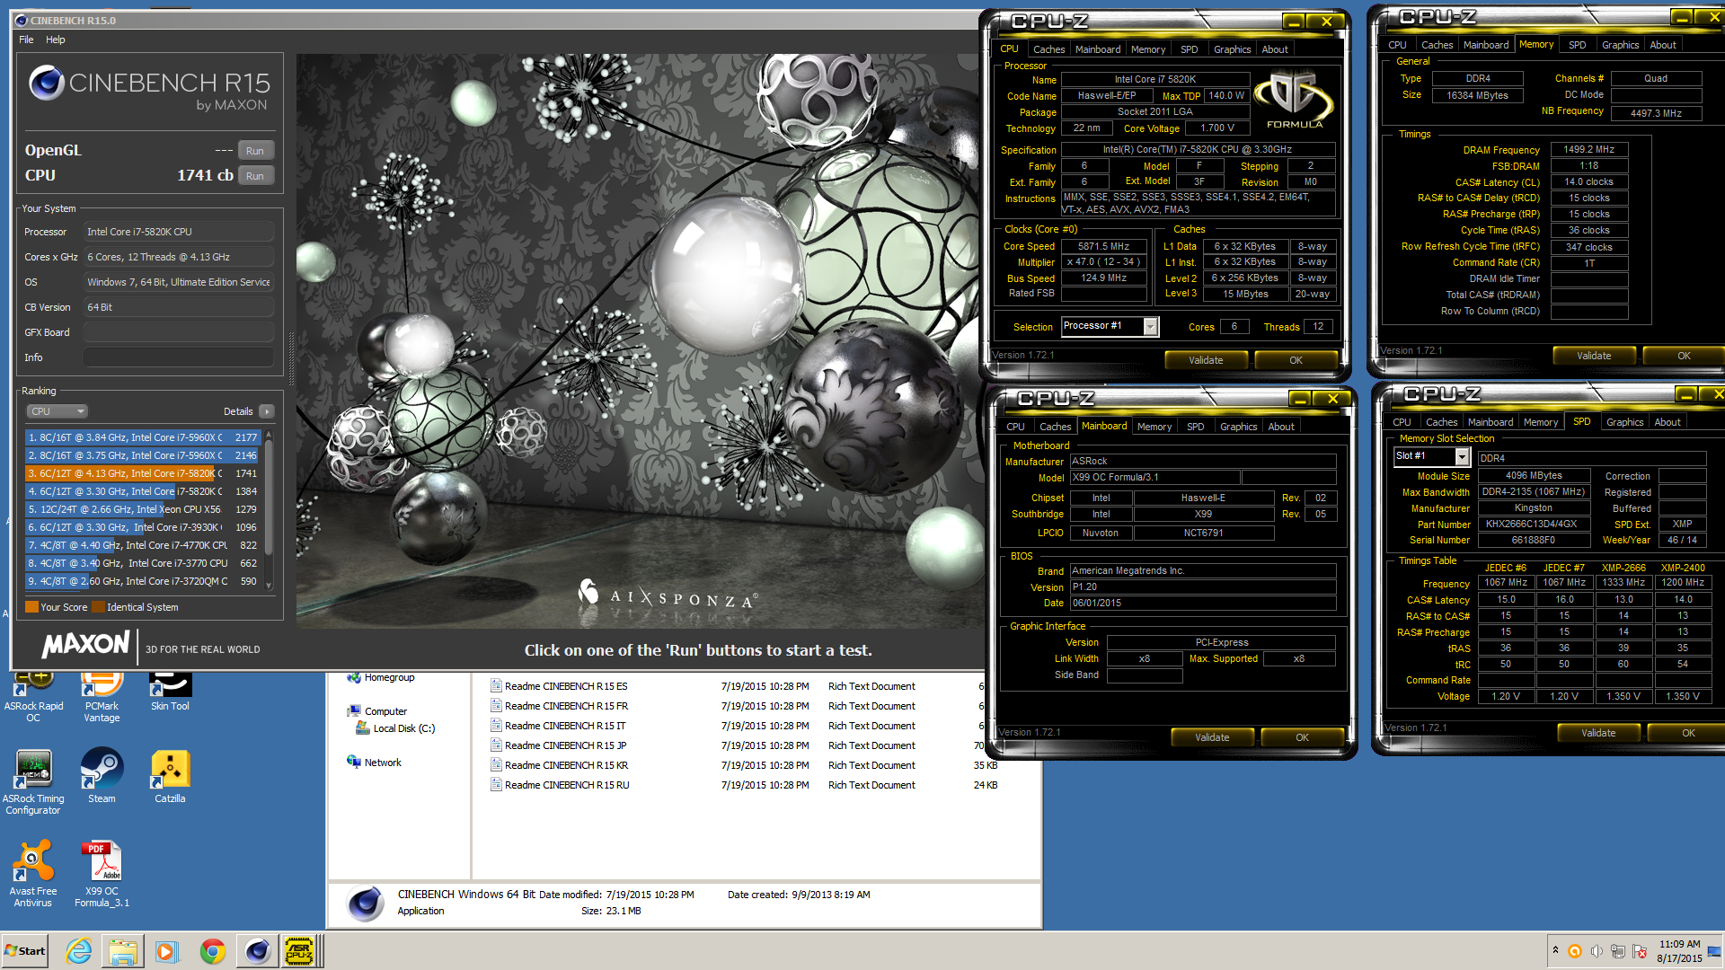Click the Avast tray icon
The height and width of the screenshot is (970, 1725).
[x=1574, y=951]
